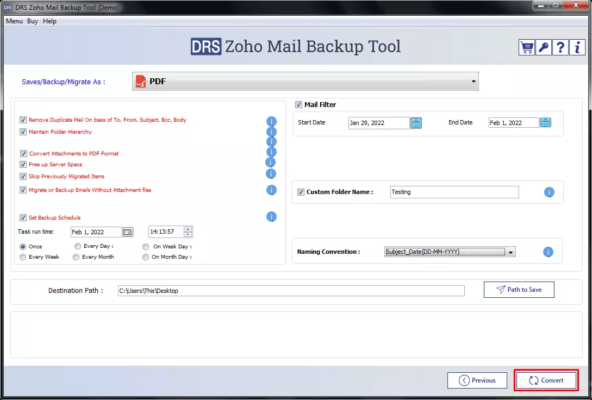Show info for Custom Folder Name

(x=549, y=192)
